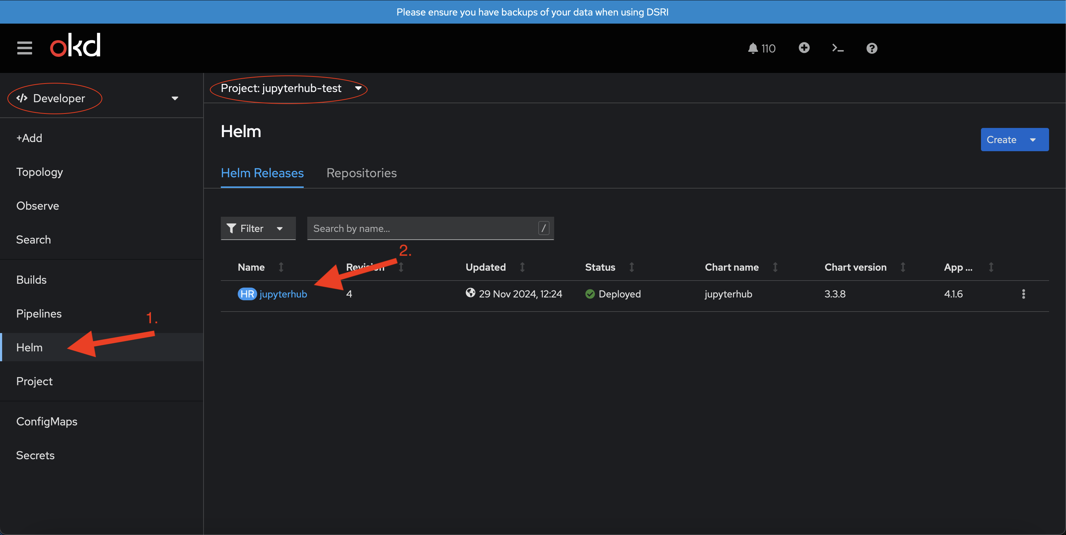
Task: Click the globe icon by updated date
Action: coord(471,293)
